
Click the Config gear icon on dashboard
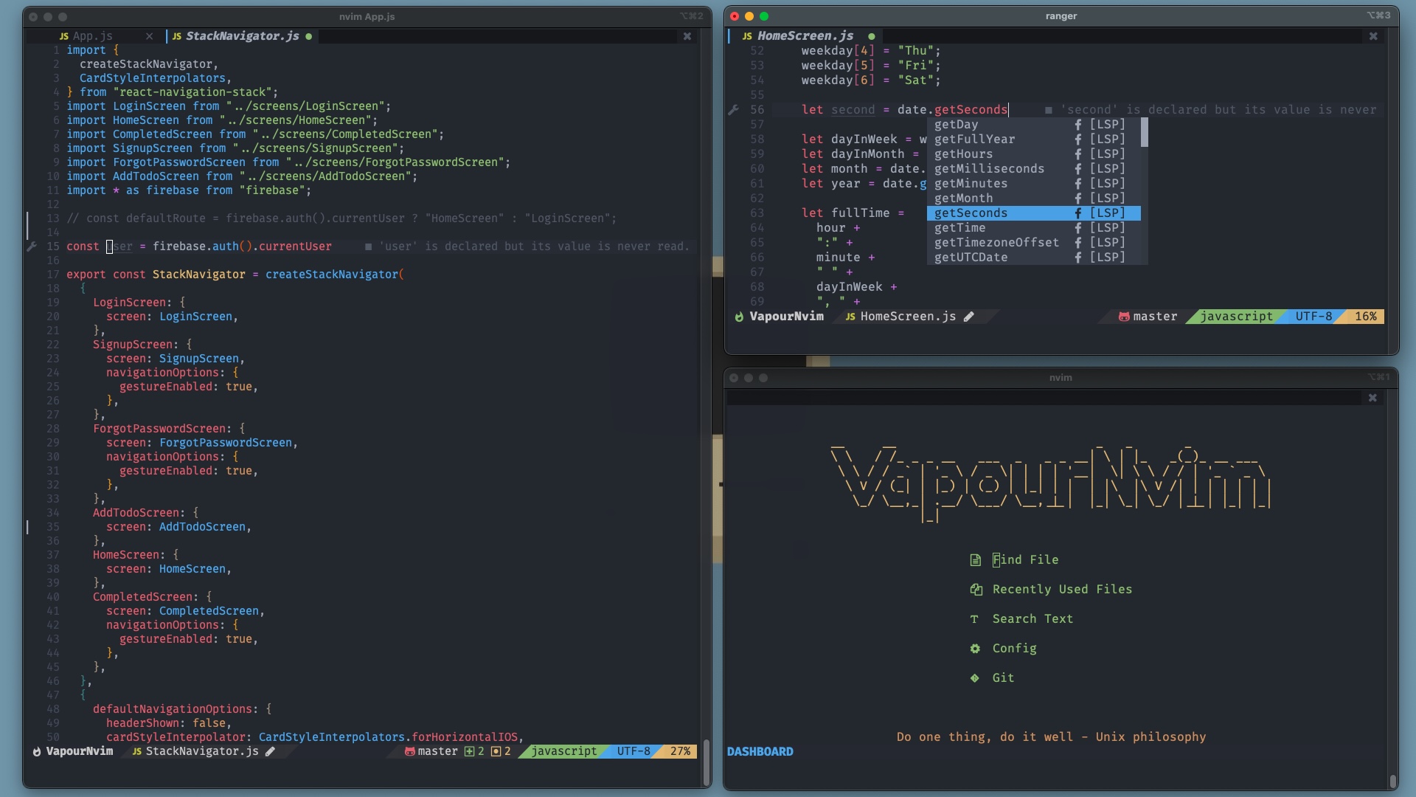975,649
